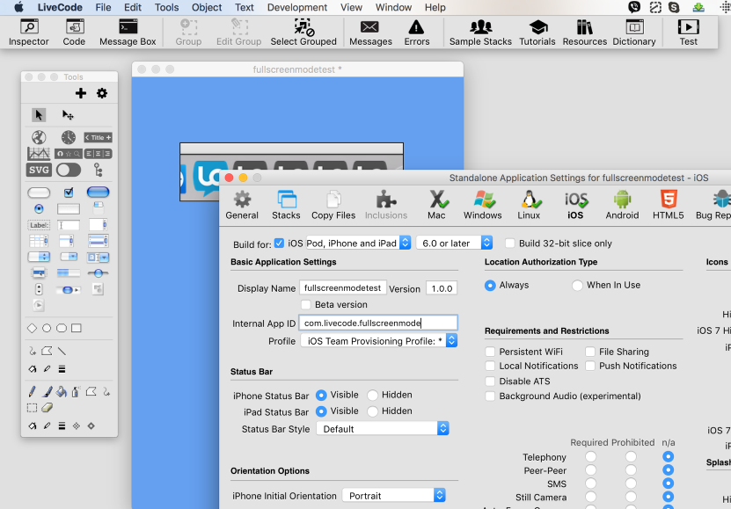Screen dimensions: 731x509
Task: Check Disable ATS
Action: 490,382
